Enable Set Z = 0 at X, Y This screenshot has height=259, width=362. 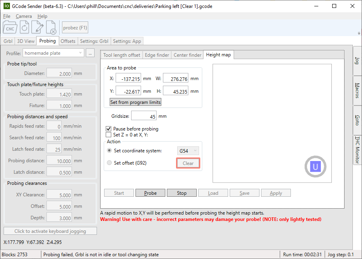pos(108,135)
